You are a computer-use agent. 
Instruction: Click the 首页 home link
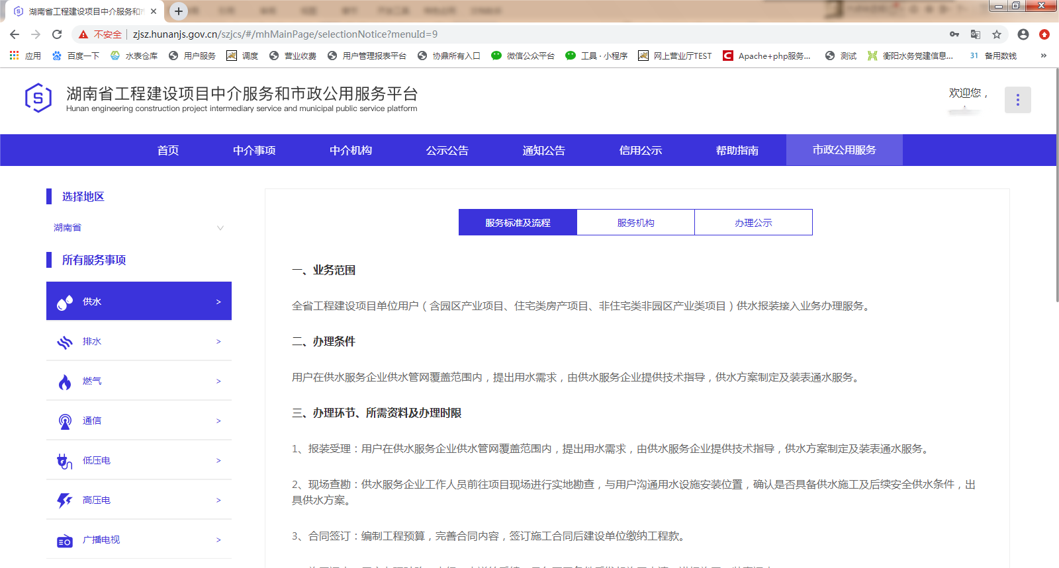coord(168,151)
